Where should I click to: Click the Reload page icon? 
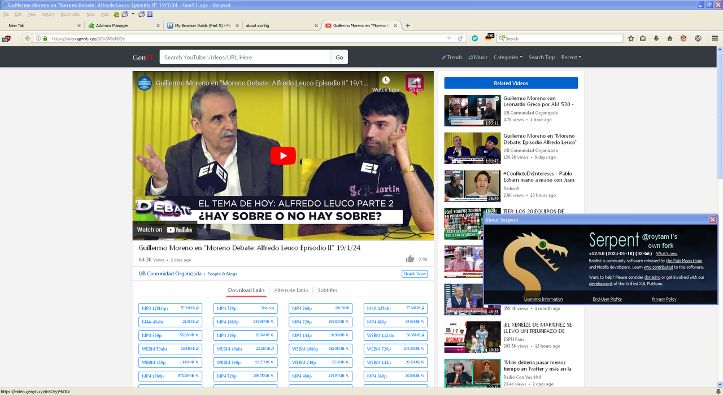point(460,38)
